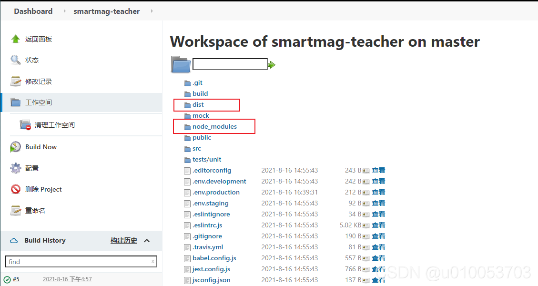Click the file icon of .editorconfig
The width and height of the screenshot is (538, 286).
pyautogui.click(x=187, y=171)
